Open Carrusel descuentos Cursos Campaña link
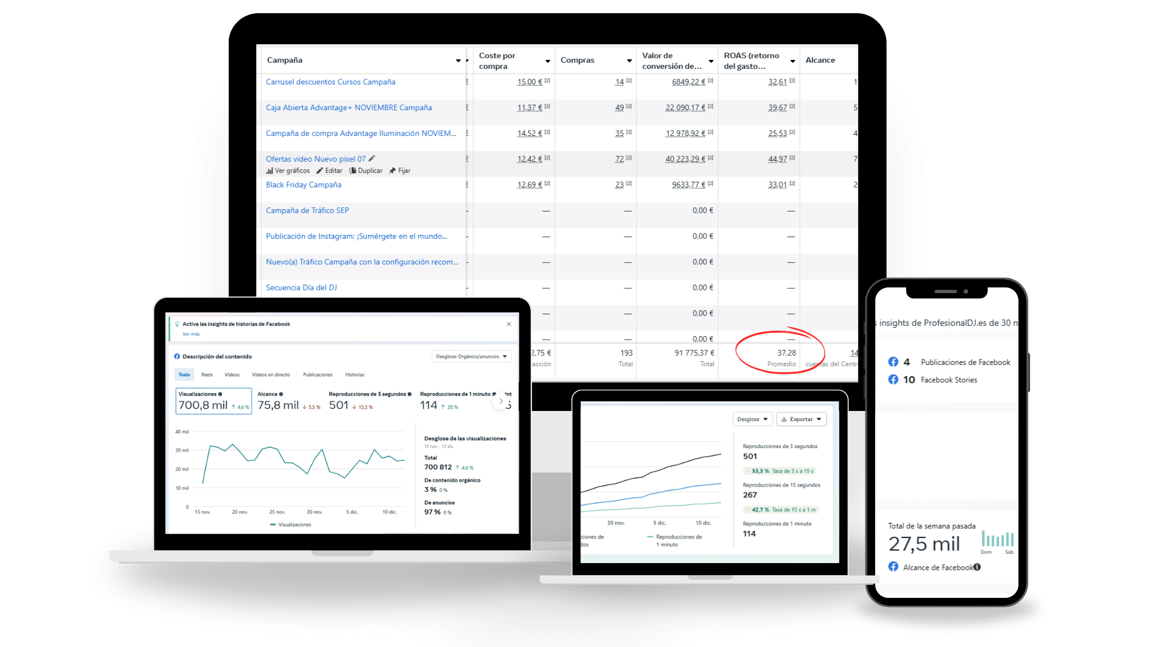This screenshot has height=647, width=1150. (331, 82)
